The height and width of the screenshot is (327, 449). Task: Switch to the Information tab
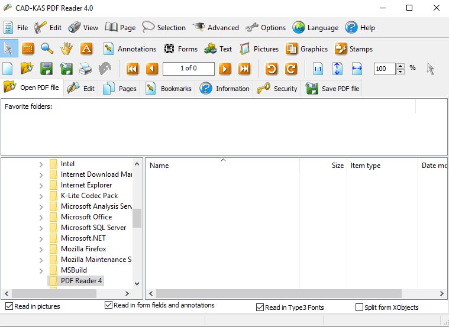(x=224, y=89)
